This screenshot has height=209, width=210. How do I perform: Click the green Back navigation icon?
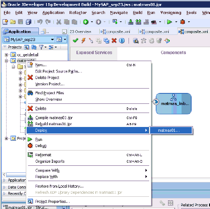(86, 22)
